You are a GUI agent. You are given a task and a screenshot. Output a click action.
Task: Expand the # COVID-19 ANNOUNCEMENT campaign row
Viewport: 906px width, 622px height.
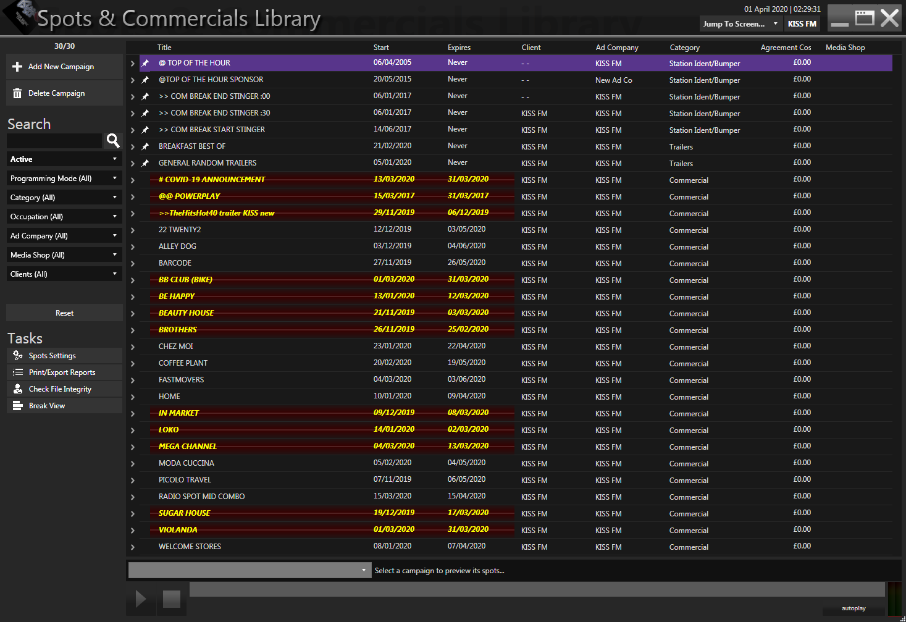[133, 180]
